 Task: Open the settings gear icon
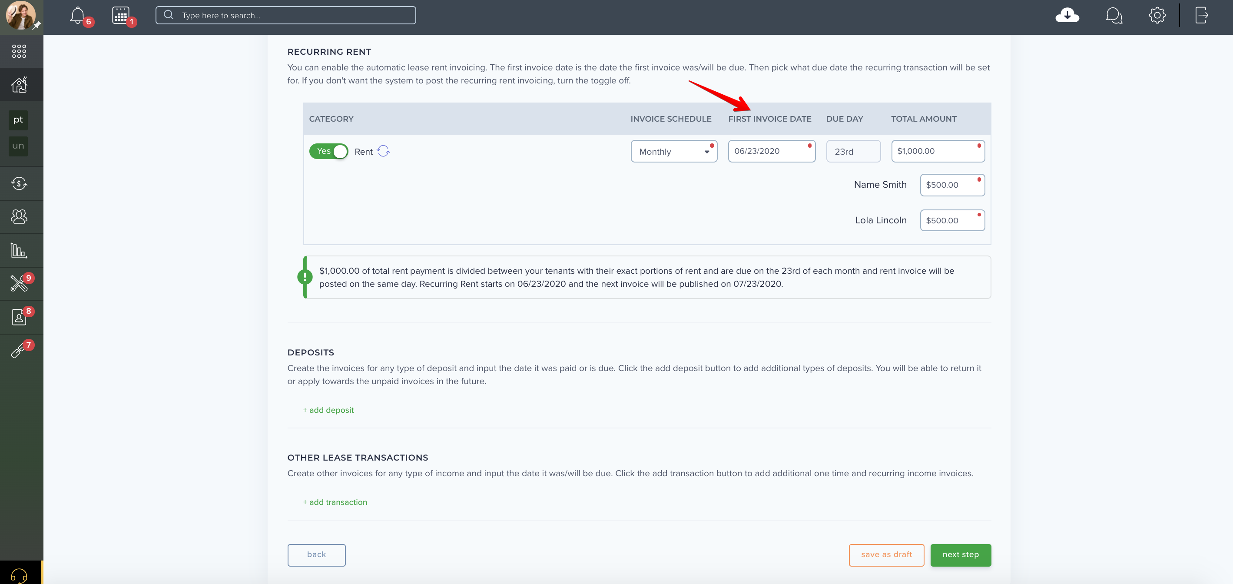(1157, 15)
